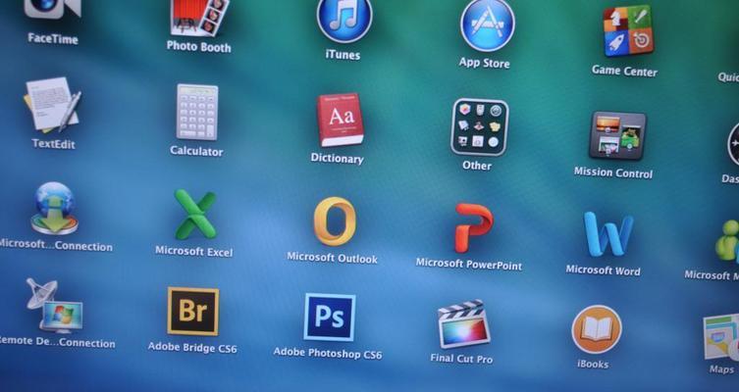This screenshot has height=392, width=739.
Task: Click the "TextEdit" label text
Action: (x=53, y=143)
